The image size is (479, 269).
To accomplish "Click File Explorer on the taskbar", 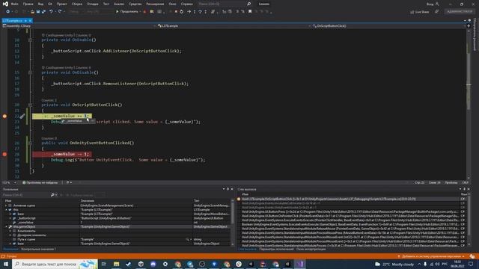I will 116,264.
